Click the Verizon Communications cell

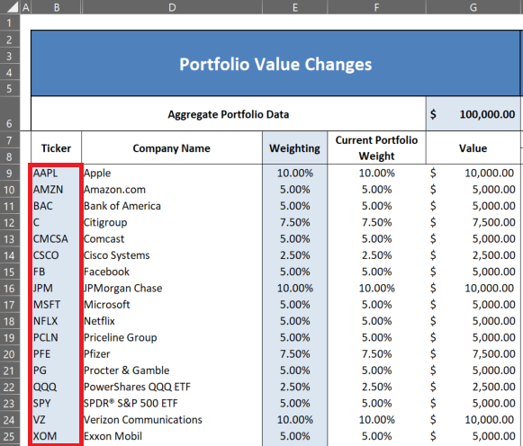(x=172, y=420)
